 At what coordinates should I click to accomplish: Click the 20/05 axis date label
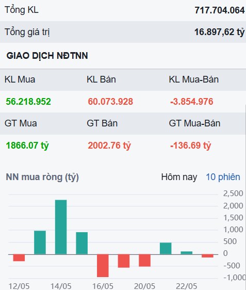(144, 286)
